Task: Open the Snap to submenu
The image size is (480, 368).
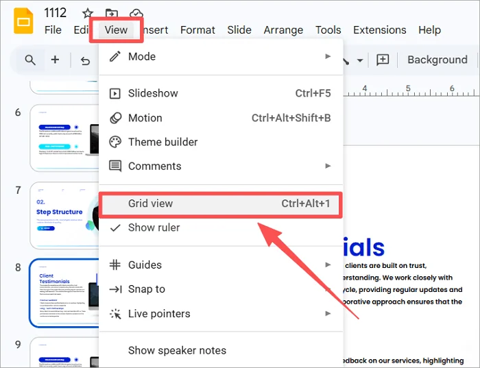Action: click(221, 289)
